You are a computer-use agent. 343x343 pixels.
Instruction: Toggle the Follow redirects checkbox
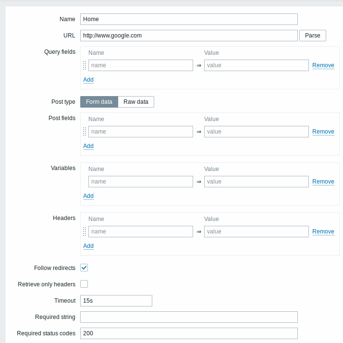[84, 268]
